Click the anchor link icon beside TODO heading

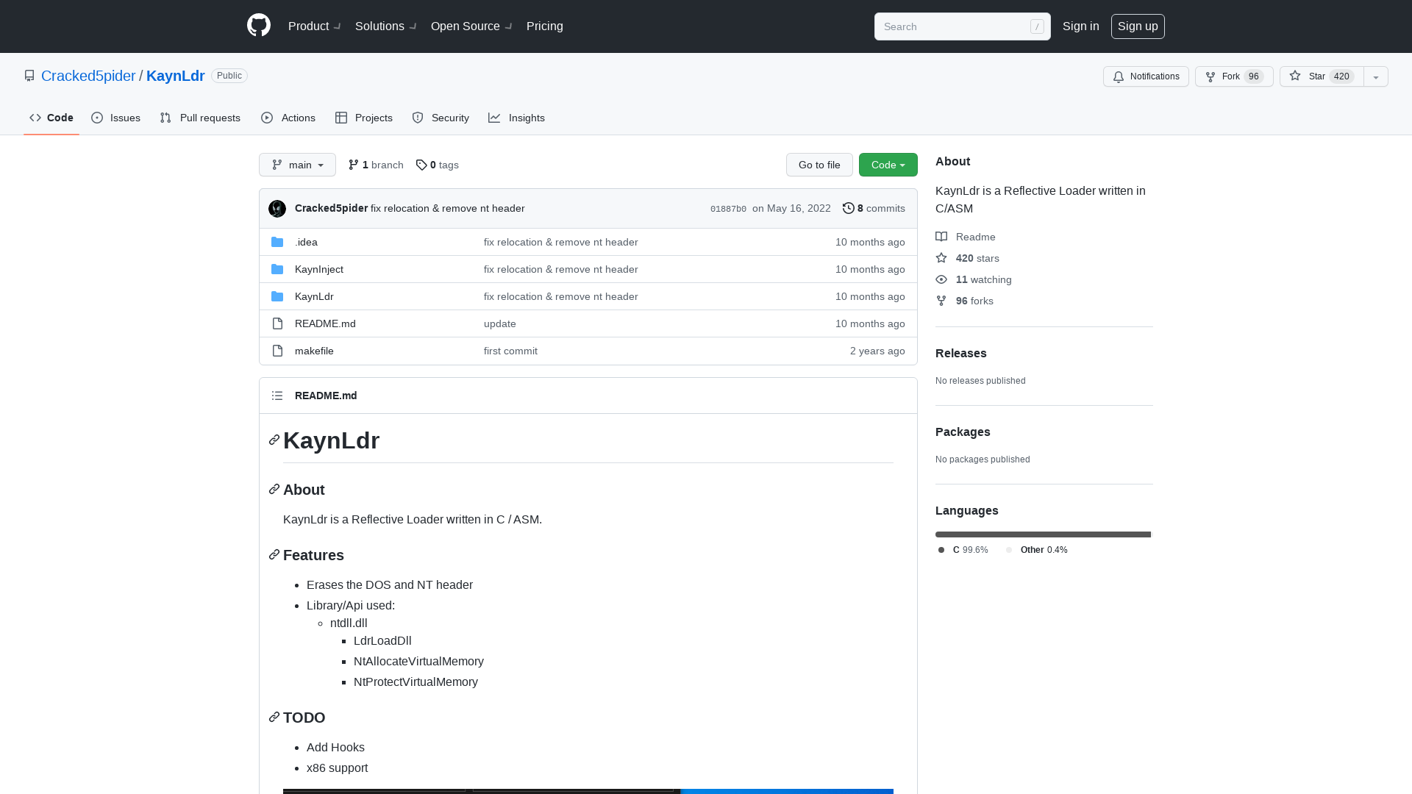click(x=274, y=717)
